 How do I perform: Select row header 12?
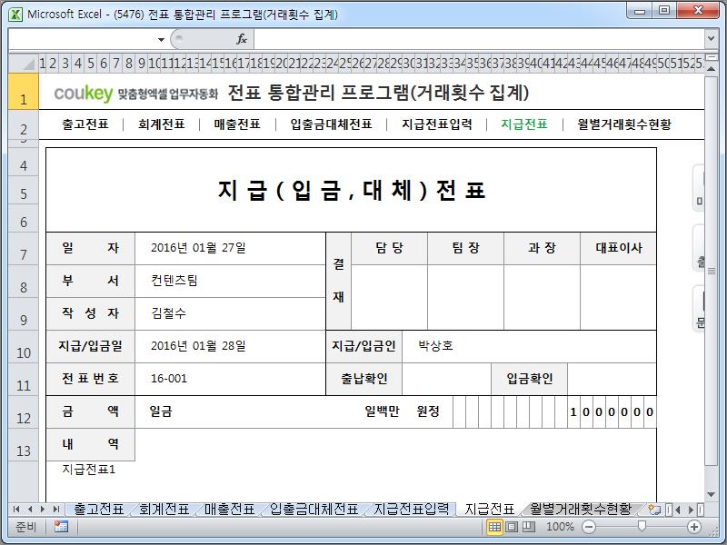pyautogui.click(x=24, y=412)
